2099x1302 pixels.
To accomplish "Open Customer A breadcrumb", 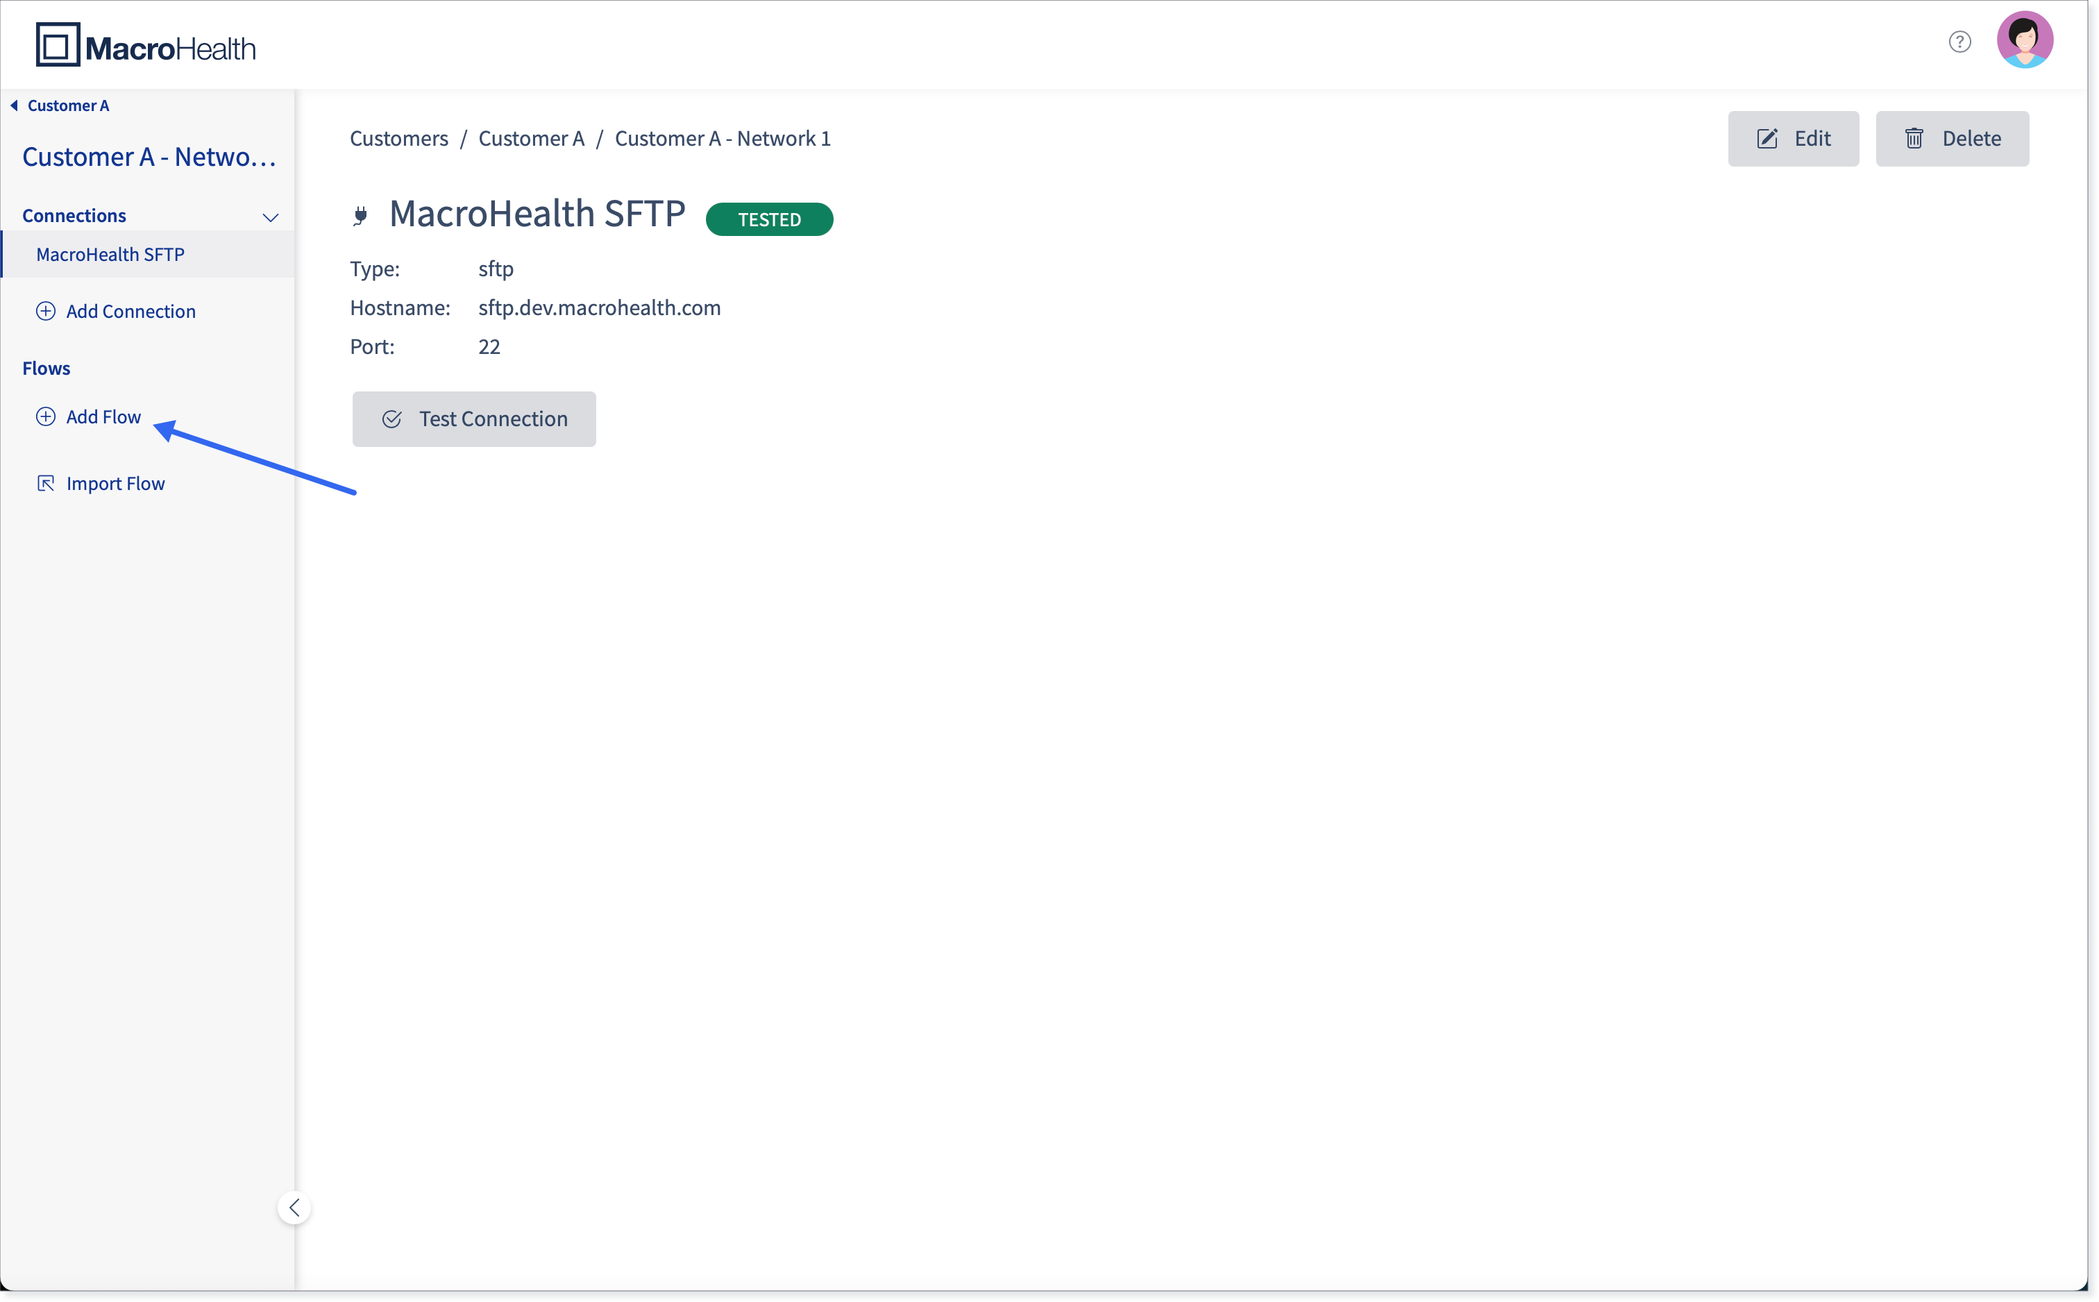I will coord(531,139).
